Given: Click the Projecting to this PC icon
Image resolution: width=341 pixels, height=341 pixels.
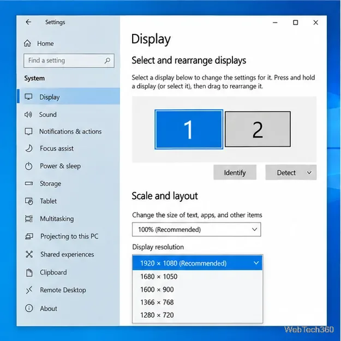Looking at the screenshot, I should [x=29, y=236].
